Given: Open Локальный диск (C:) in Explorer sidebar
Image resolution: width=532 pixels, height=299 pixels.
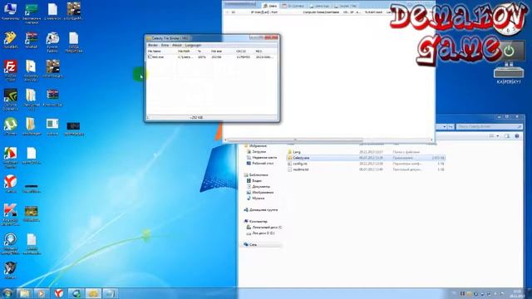Looking at the screenshot, I should (267, 227).
